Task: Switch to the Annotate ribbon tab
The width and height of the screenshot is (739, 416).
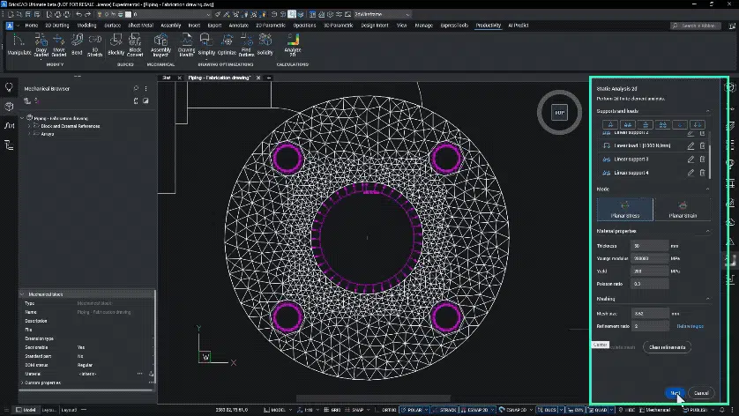Action: [238, 26]
